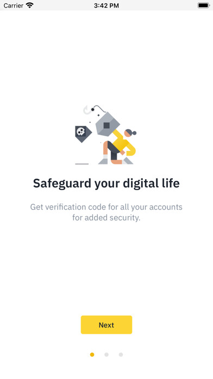The image size is (213, 379).
Task: Jump to the second page indicator dot
Action: point(106,354)
